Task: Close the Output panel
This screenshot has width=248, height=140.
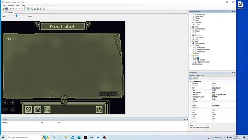Action: pos(187,119)
